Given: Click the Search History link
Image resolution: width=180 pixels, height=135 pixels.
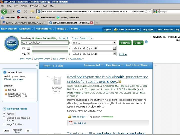Looking at the screenshot, I should pos(77,59).
